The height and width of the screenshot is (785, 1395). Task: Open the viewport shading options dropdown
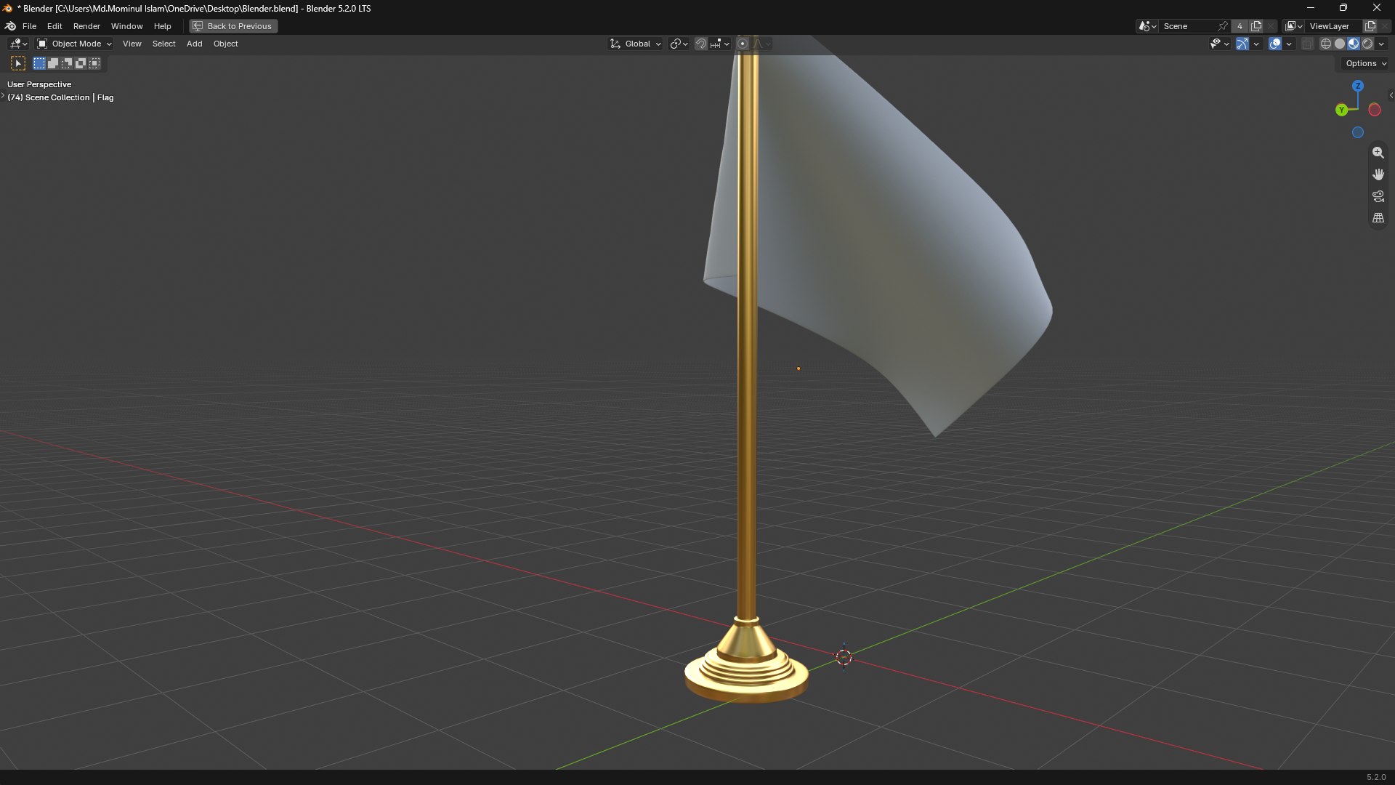pos(1382,44)
